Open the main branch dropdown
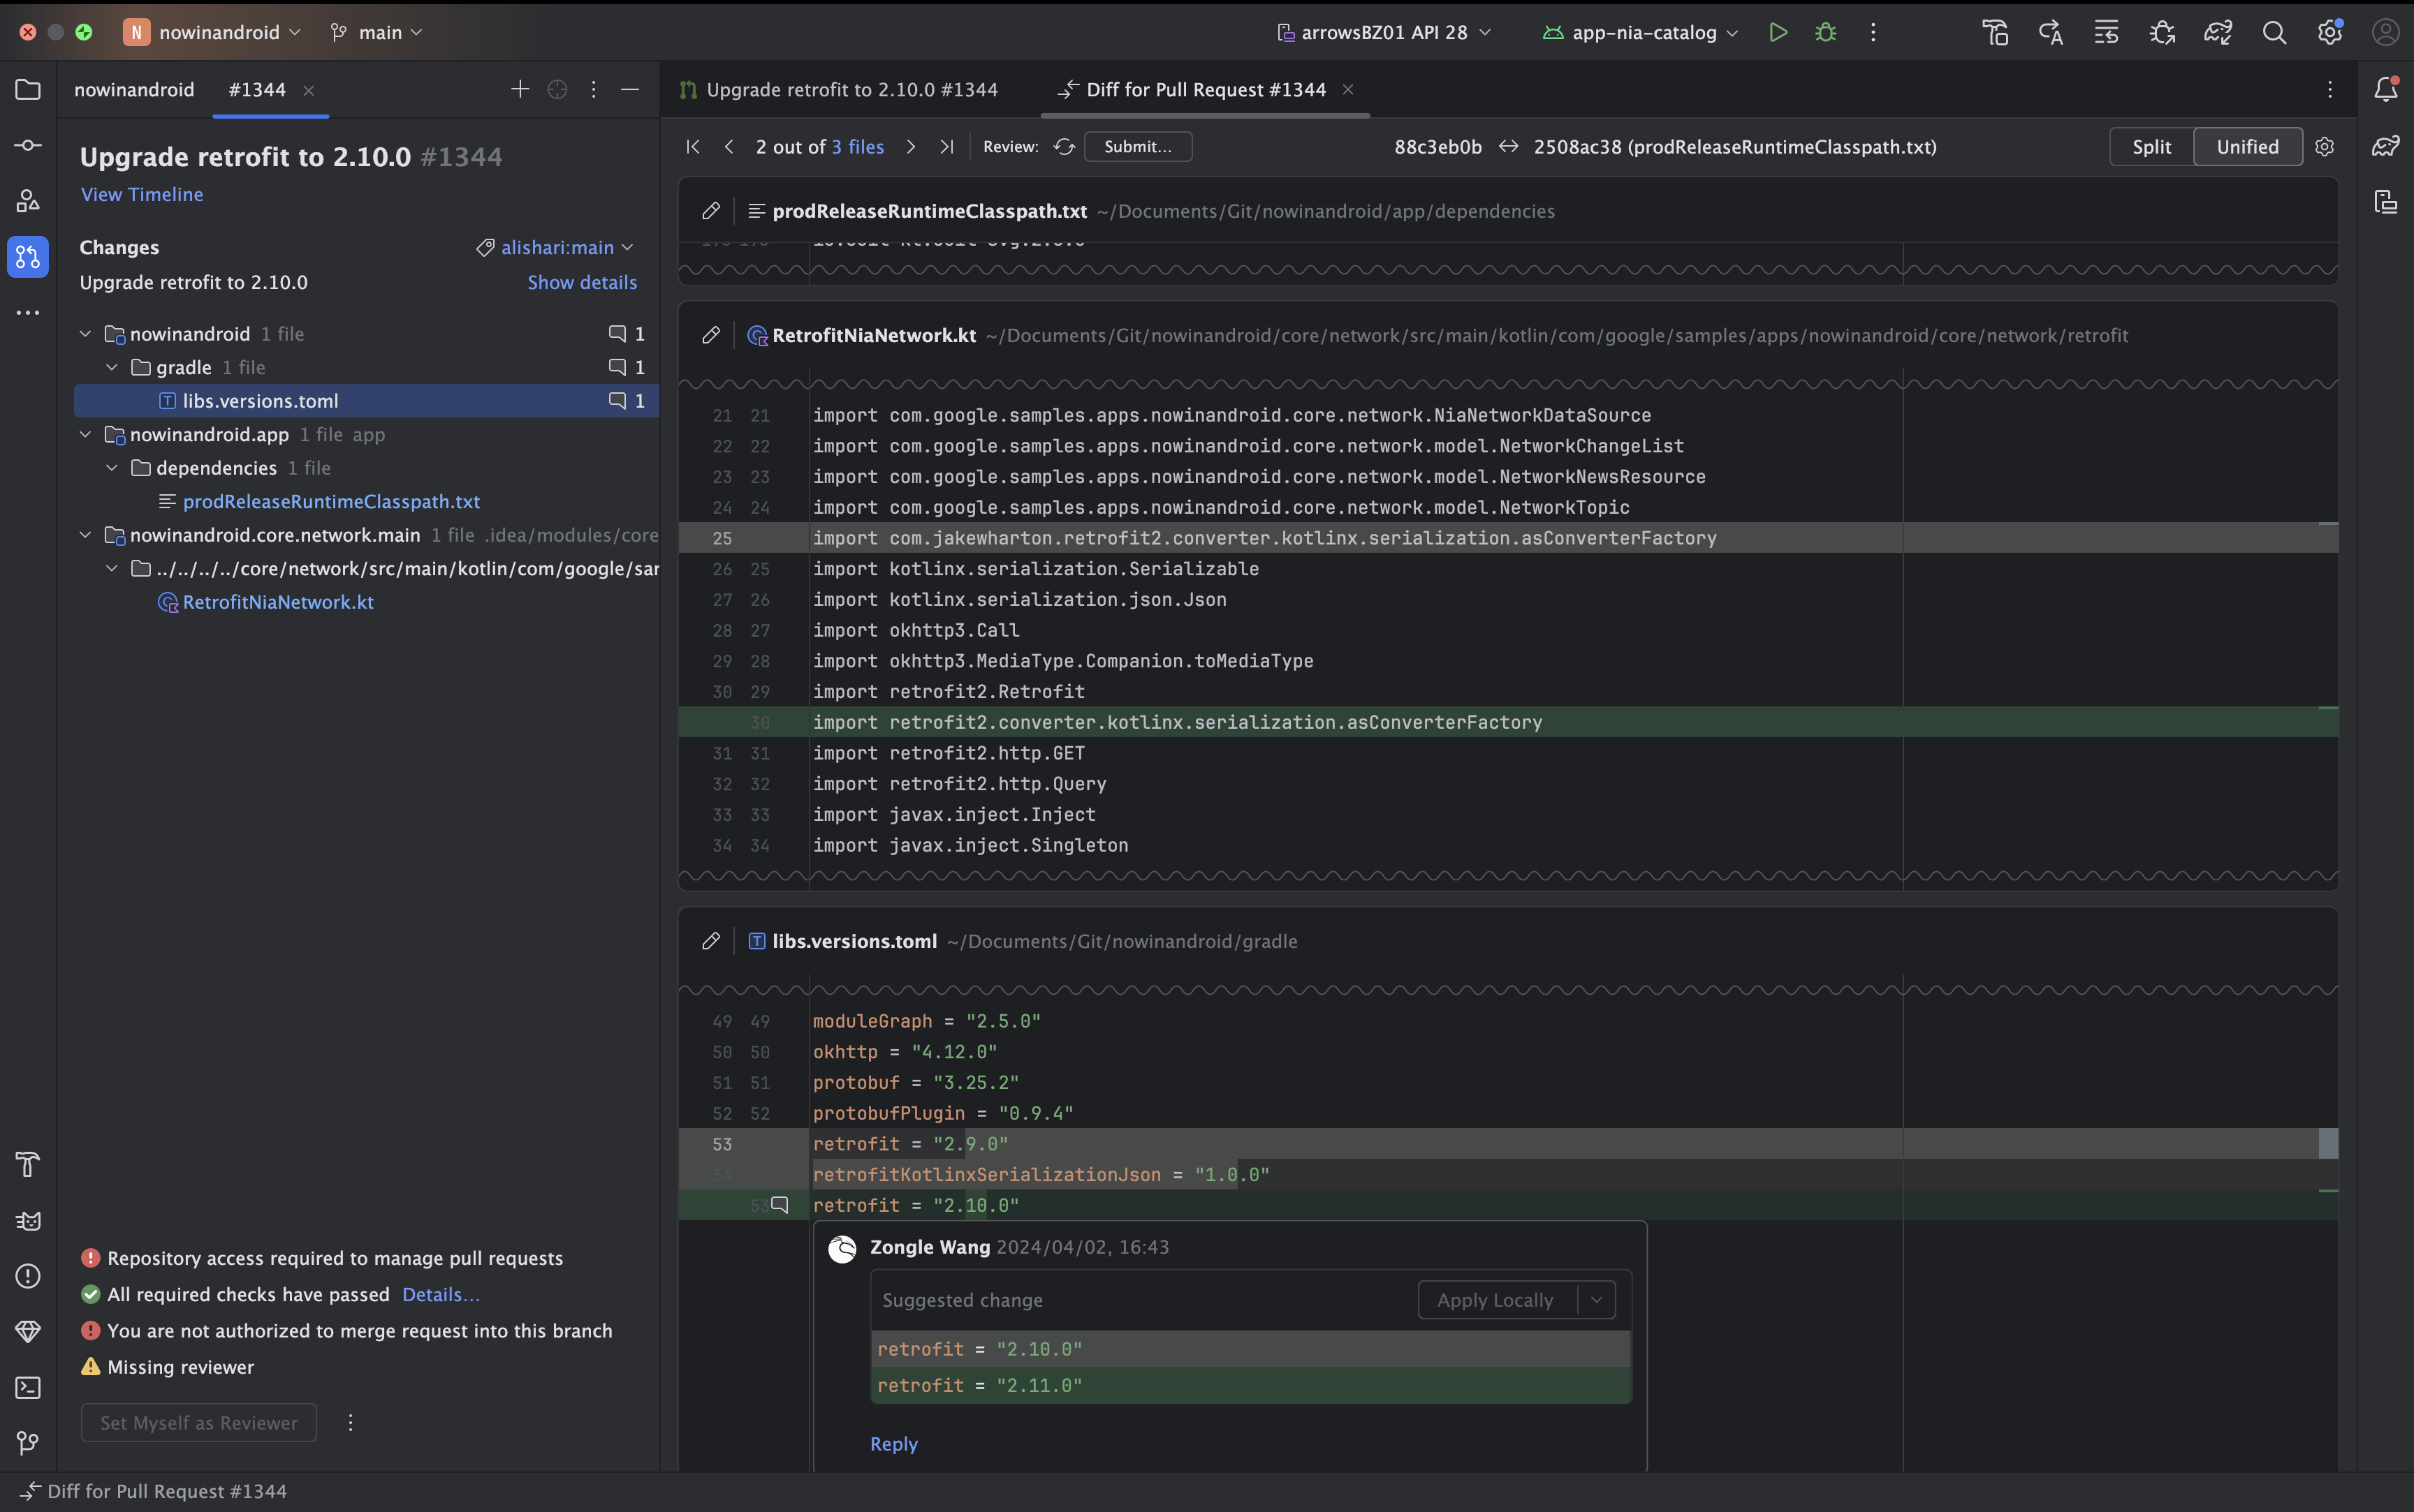 [378, 32]
